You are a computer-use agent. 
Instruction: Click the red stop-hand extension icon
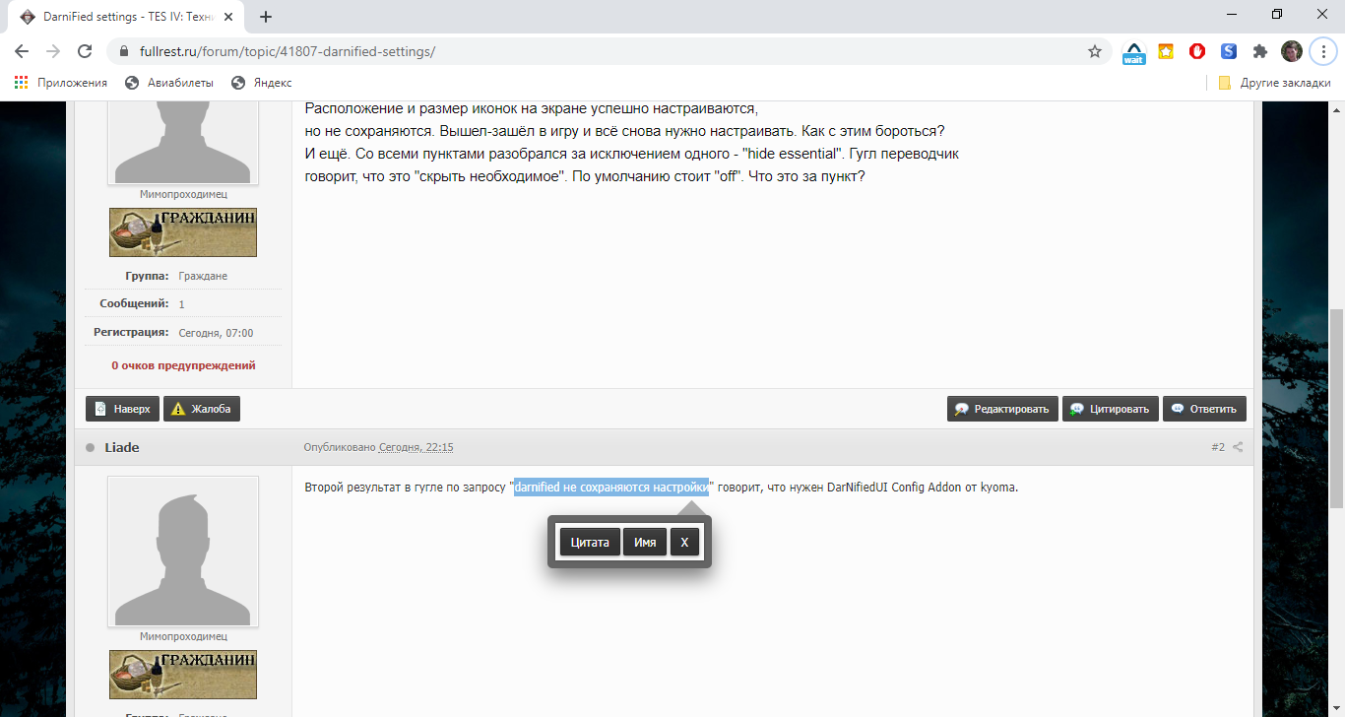click(x=1197, y=51)
